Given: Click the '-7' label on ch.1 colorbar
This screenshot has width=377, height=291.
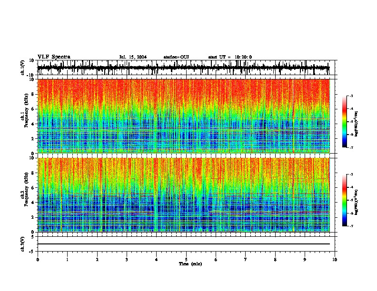Looking at the screenshot, I should coord(351,147).
